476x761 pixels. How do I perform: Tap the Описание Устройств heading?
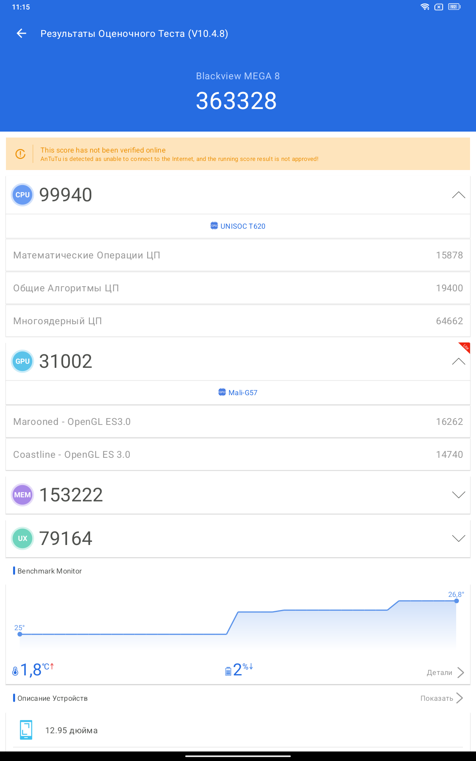pos(52,698)
